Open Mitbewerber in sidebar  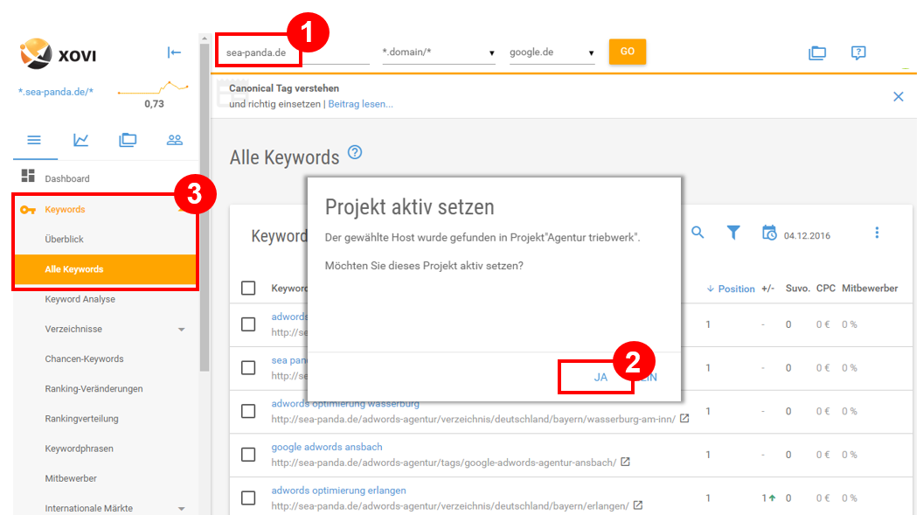[71, 478]
